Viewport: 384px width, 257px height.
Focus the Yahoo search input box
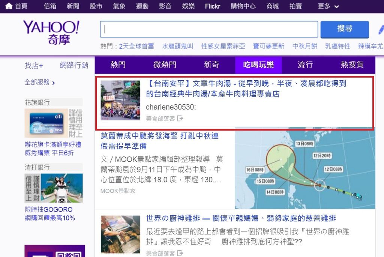pyautogui.click(x=209, y=29)
